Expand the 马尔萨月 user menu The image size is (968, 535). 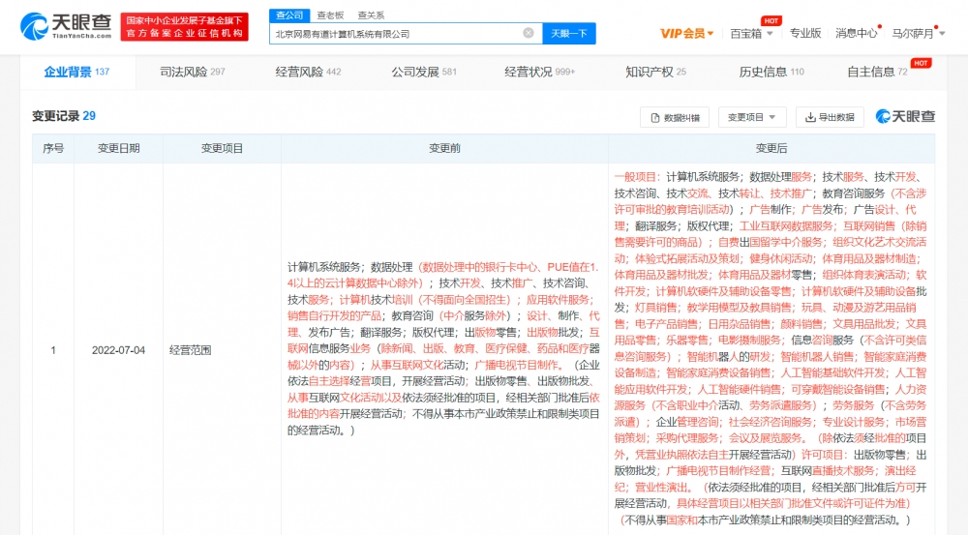tap(918, 33)
